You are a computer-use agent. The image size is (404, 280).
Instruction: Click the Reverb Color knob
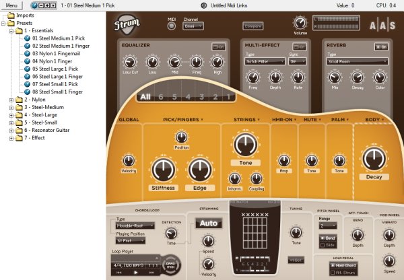(x=380, y=77)
